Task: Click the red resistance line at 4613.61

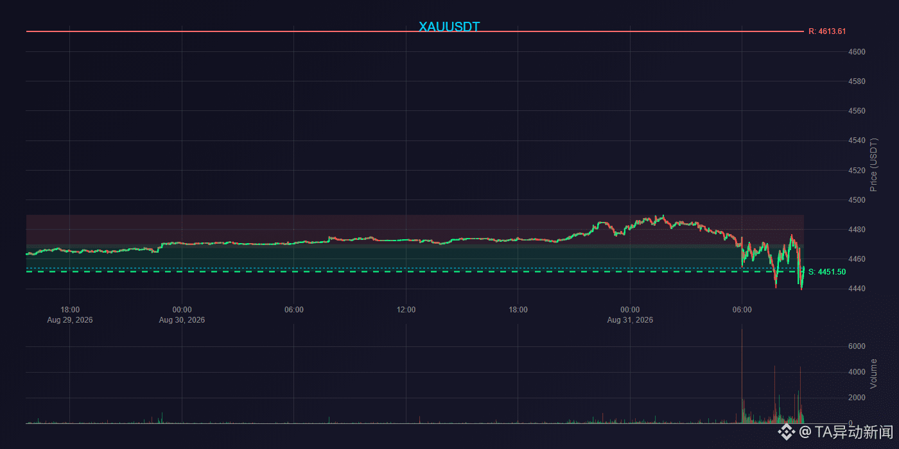Action: [415, 31]
